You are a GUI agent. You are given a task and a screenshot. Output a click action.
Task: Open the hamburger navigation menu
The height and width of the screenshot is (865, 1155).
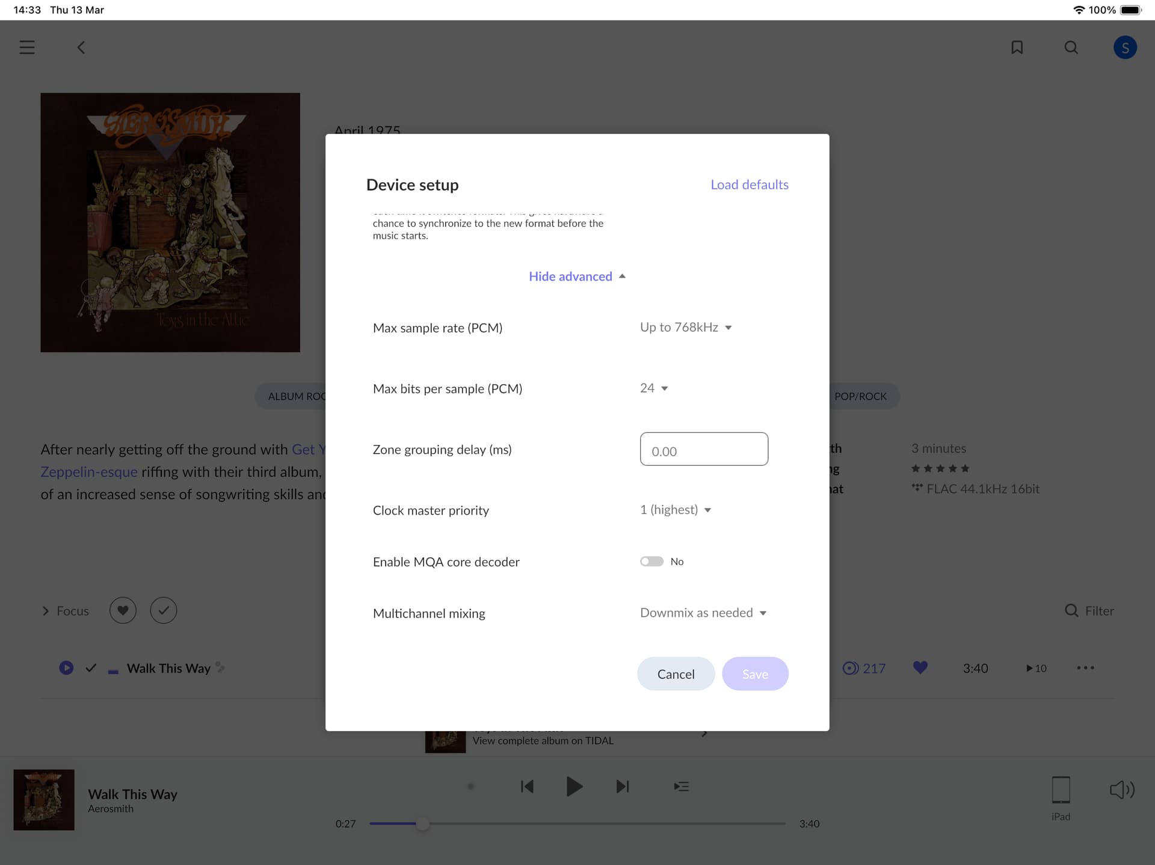(27, 47)
